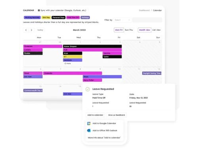
Task: Open the Filter by Select dropdown
Action: pos(122,20)
